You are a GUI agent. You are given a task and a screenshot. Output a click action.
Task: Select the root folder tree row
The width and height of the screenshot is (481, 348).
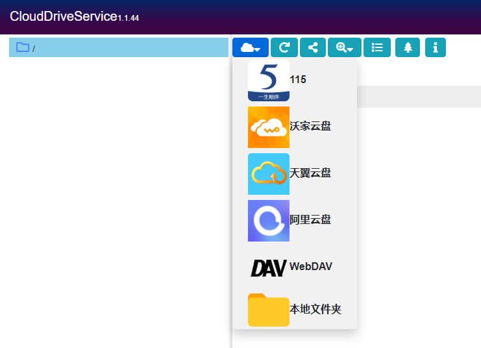[x=119, y=48]
